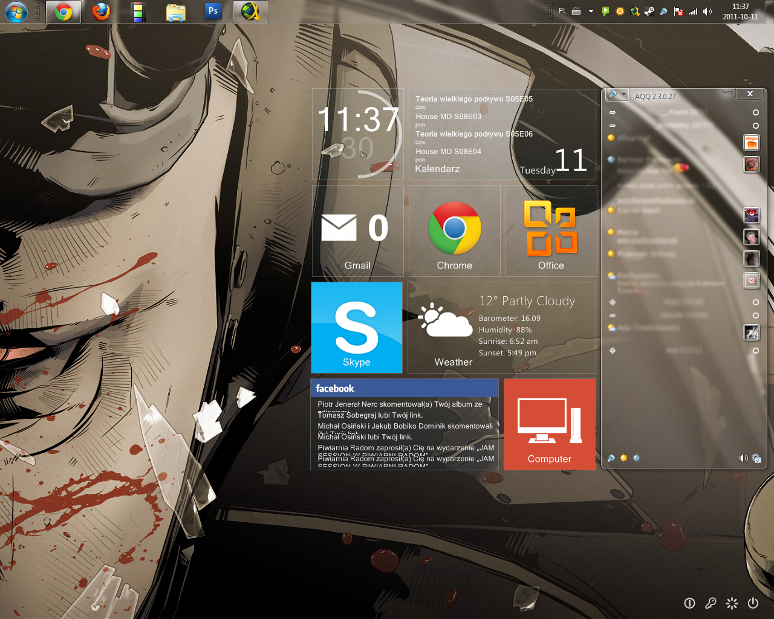Click "Sunset: 5:49 pm" in Weather widget
The image size is (774, 619).
pos(507,353)
